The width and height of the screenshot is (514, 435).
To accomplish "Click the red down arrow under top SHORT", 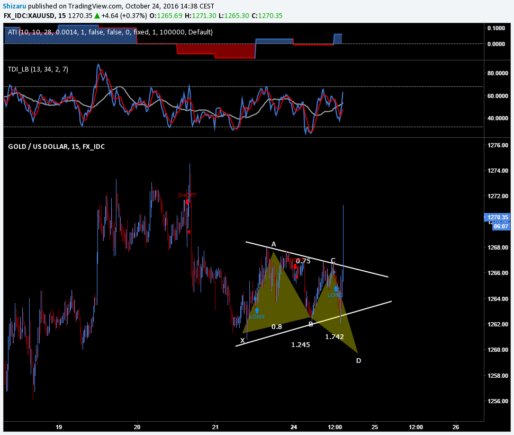I will (187, 202).
